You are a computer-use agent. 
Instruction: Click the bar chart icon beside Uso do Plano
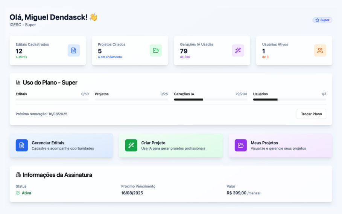pos(18,83)
